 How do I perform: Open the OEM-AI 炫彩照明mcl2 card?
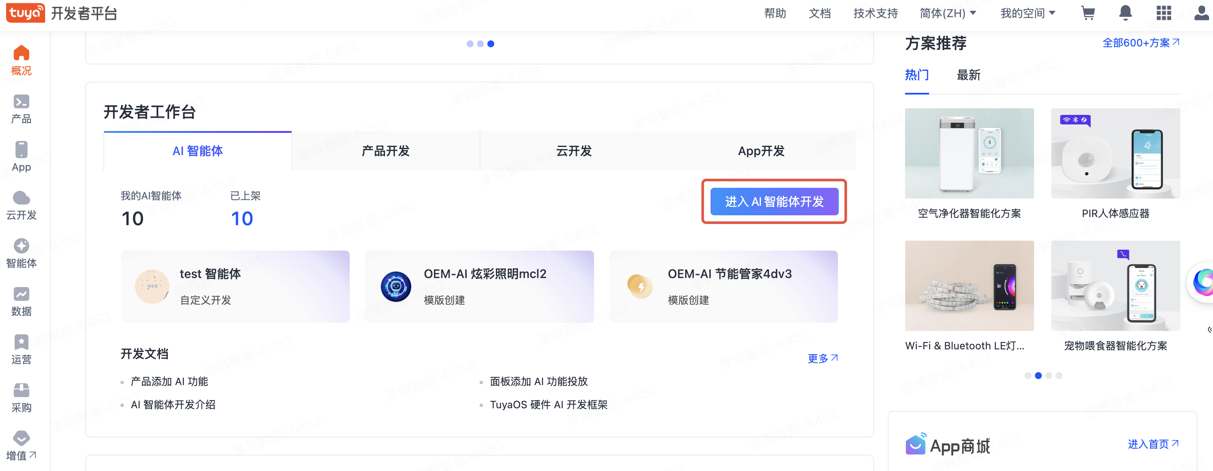pos(479,287)
